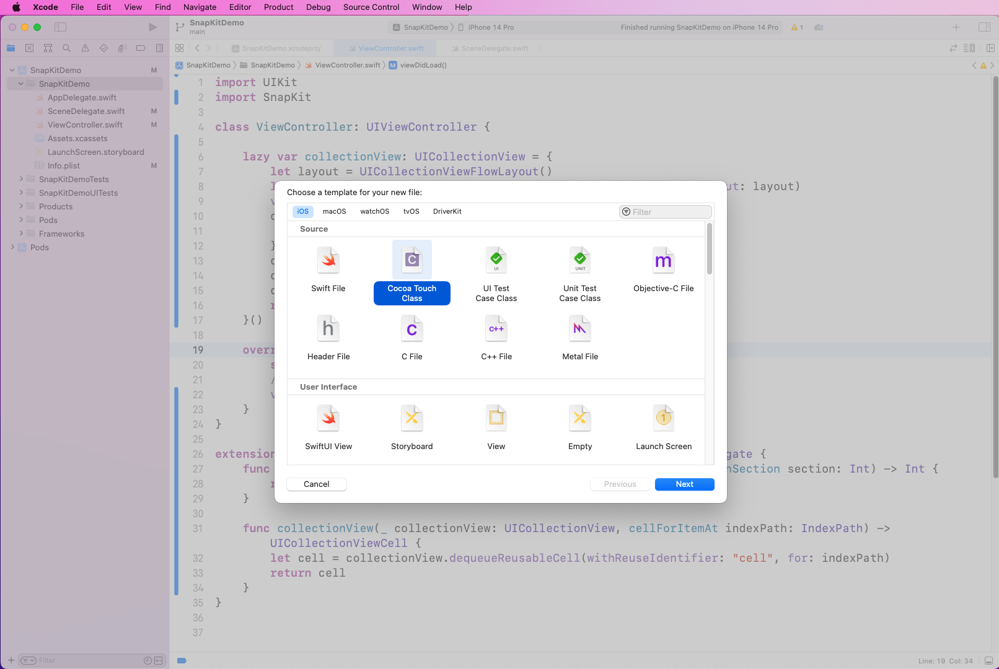This screenshot has height=669, width=999.
Task: Go back in editor history
Action: point(197,48)
